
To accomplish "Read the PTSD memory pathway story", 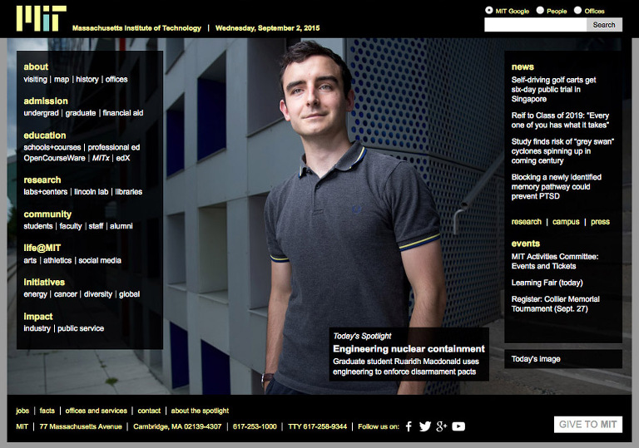I will (x=557, y=186).
